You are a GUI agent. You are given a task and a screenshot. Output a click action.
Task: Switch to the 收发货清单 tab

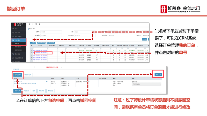click(x=28, y=75)
